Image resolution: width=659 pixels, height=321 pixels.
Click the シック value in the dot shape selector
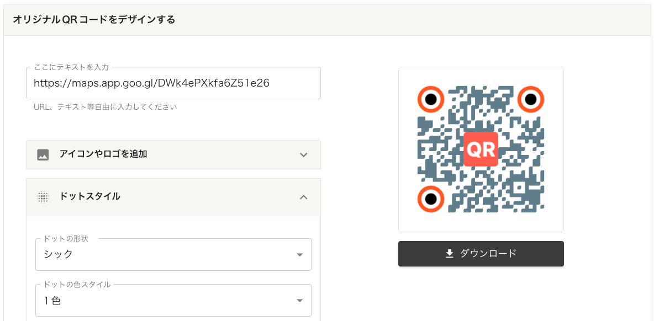click(59, 254)
